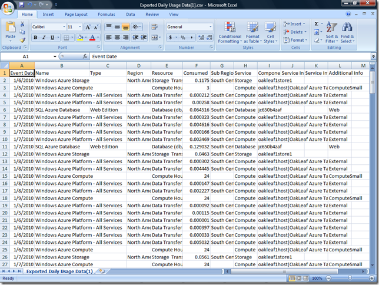Apply the yellow fill color bucket
Image resolution: width=379 pixels, height=285 pixels.
pos(80,38)
